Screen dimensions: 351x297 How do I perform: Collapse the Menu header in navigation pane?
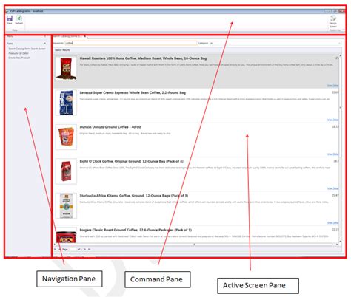(44, 36)
